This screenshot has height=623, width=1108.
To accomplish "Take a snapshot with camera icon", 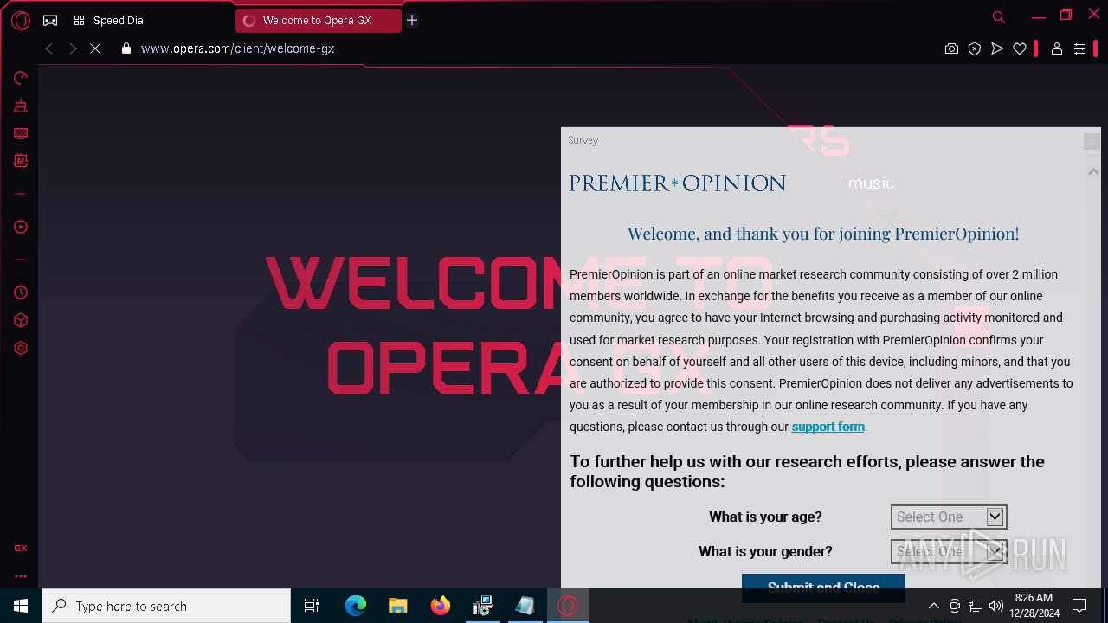I will (951, 49).
